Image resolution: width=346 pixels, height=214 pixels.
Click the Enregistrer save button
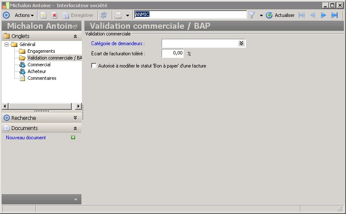78,15
